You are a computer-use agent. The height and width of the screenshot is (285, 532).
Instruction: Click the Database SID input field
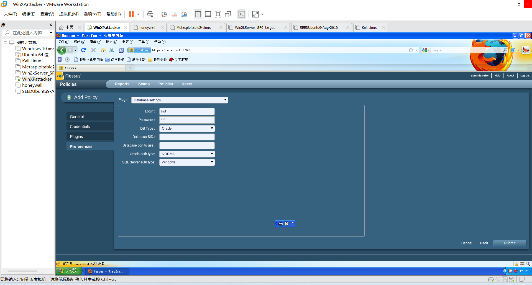[187, 137]
